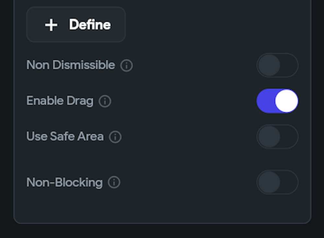
Task: Click the knob of Non-Blocking switch
Action: tap(269, 182)
